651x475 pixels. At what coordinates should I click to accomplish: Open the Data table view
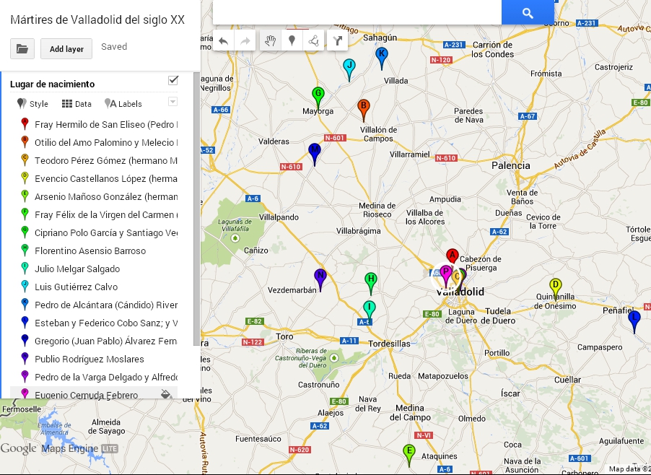pos(77,104)
